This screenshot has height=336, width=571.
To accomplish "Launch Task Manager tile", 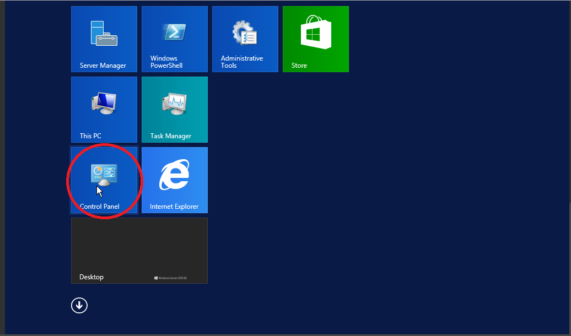I will [175, 110].
